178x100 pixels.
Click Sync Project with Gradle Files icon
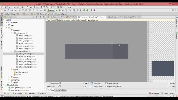point(78,11)
